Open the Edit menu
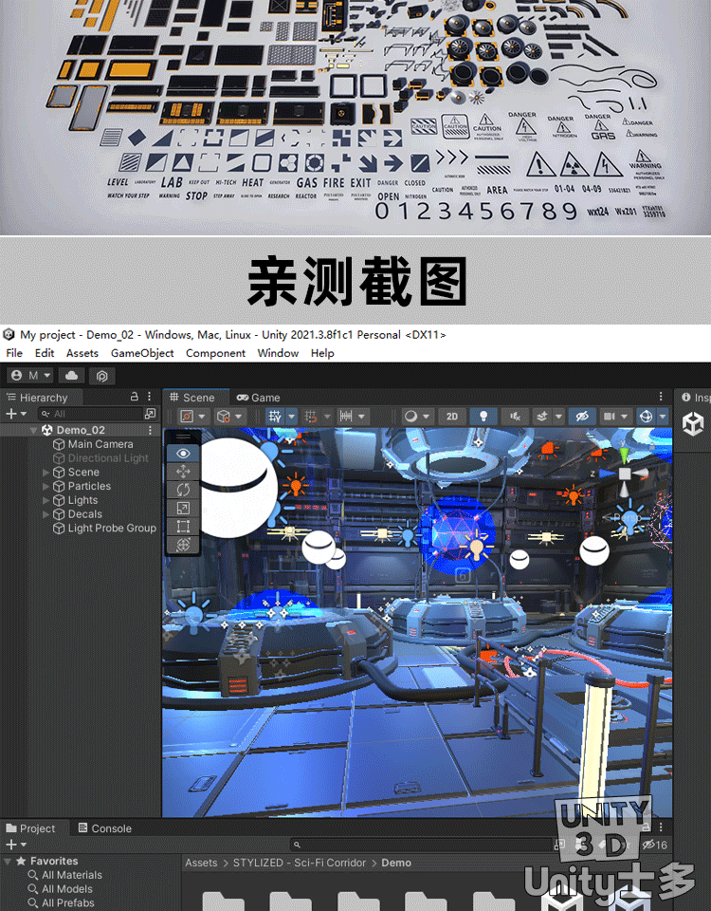Viewport: 711px width, 911px height. click(45, 353)
